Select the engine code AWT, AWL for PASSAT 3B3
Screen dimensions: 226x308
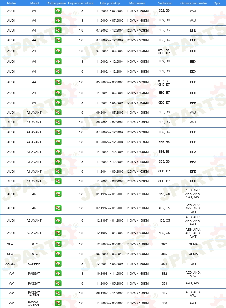(193, 283)
